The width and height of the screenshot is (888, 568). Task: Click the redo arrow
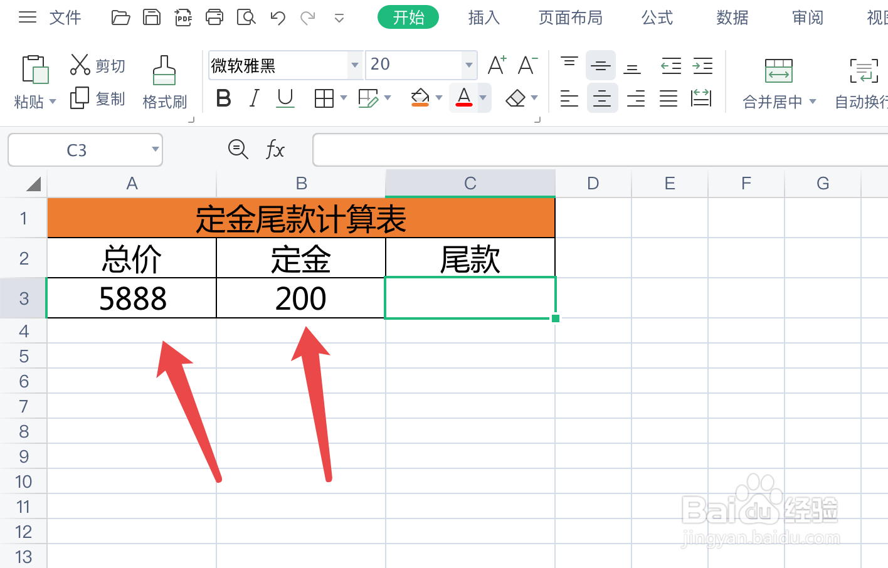[x=308, y=18]
